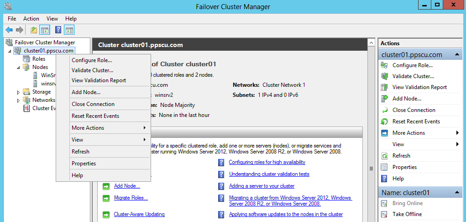
Task: Open More Actions submenu arrow in context menu
Action: point(145,127)
